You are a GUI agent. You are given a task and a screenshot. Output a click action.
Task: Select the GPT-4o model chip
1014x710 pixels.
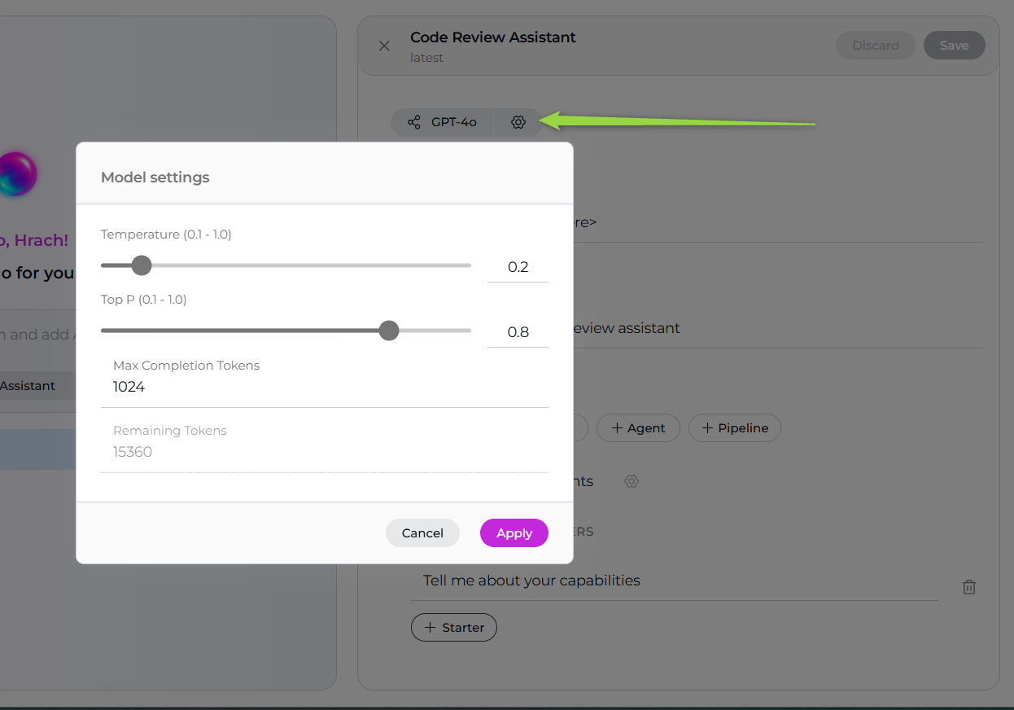point(453,122)
